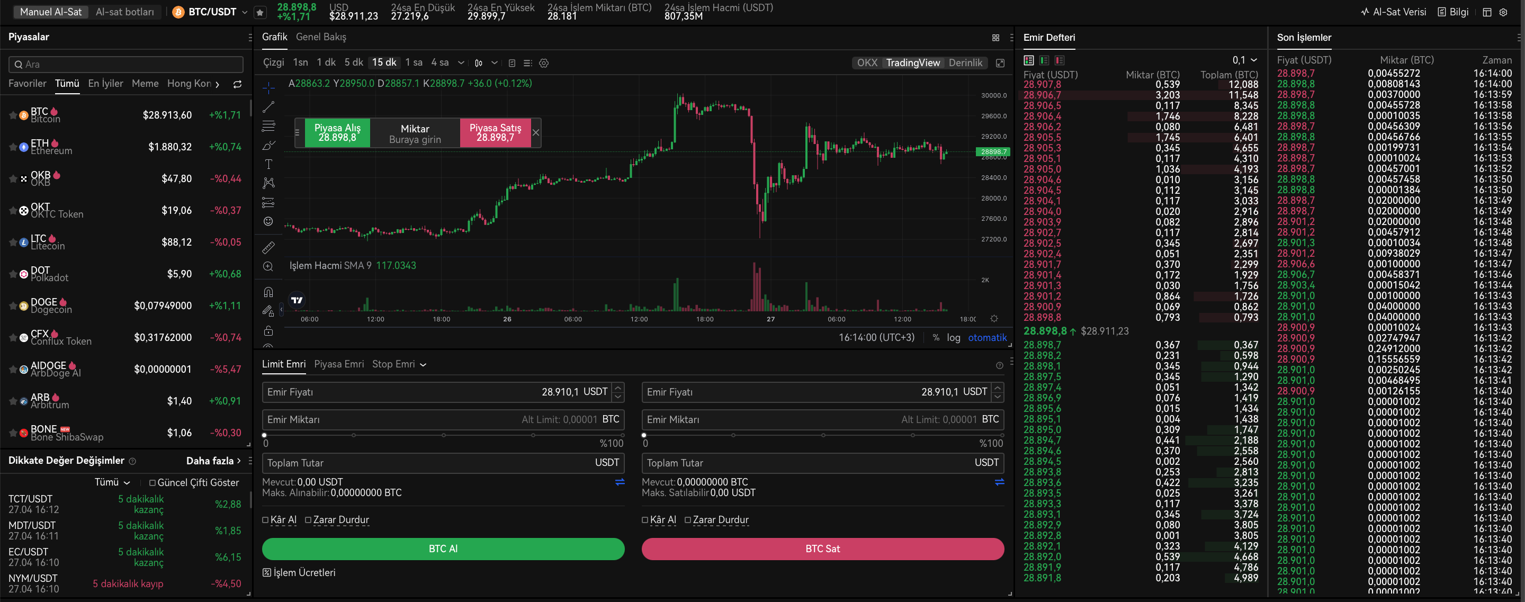This screenshot has height=602, width=1525.
Task: Click the buy order amount percentage slider
Action: click(443, 435)
